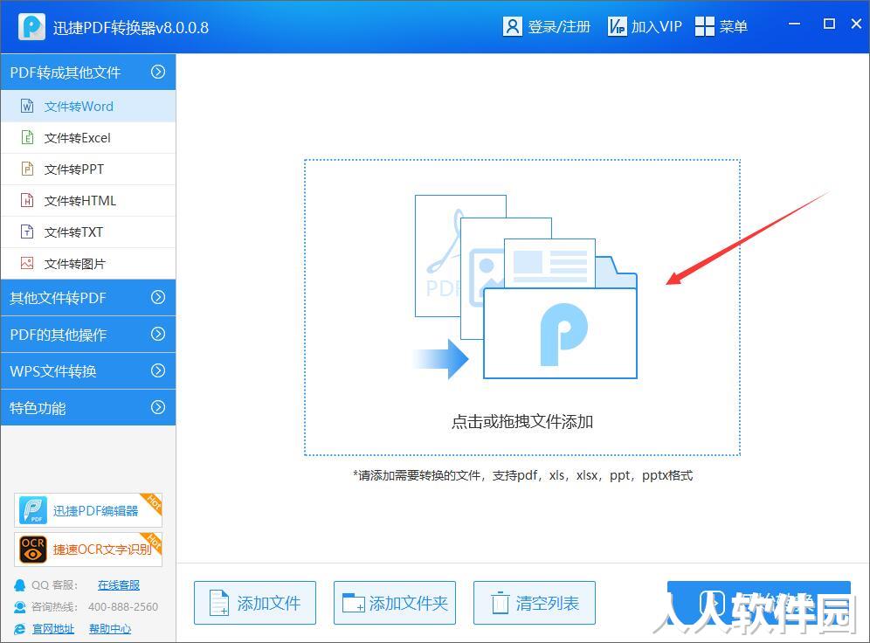The width and height of the screenshot is (870, 643).
Task: Expand the 特色功能 section arrow
Action: [x=158, y=407]
